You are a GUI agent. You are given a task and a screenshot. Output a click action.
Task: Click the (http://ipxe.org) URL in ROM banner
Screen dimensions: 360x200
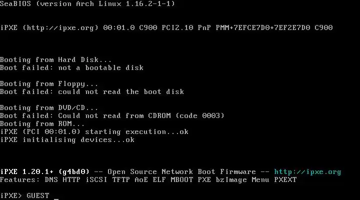pyautogui.click(x=60, y=28)
